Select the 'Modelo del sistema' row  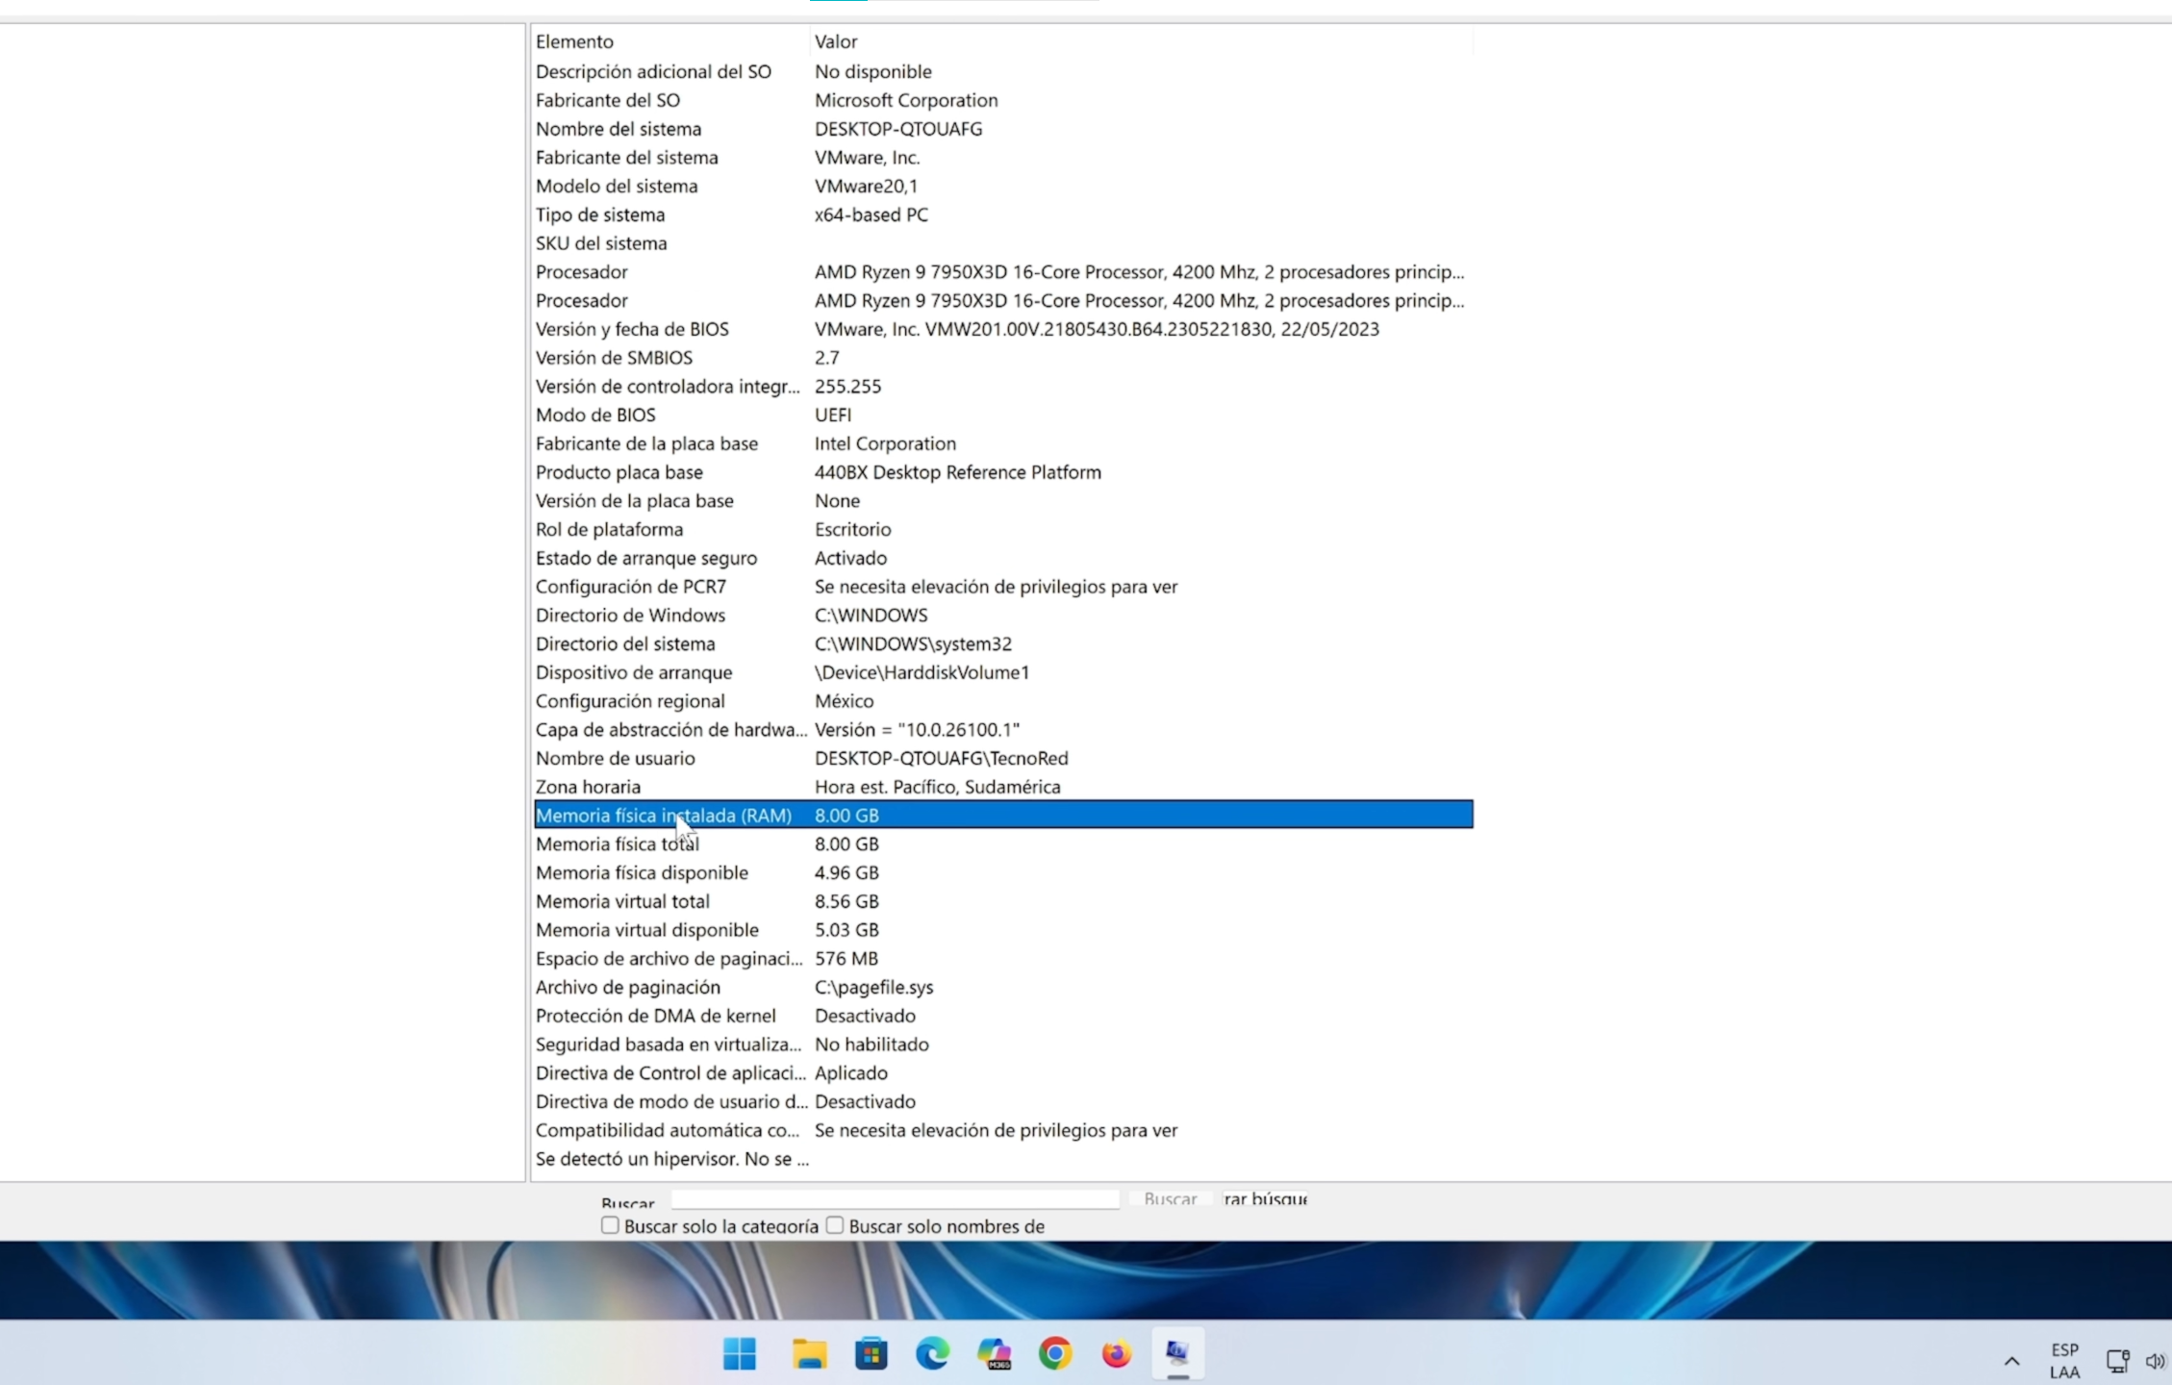pos(1003,186)
